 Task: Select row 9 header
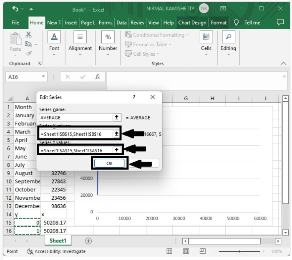point(9,173)
